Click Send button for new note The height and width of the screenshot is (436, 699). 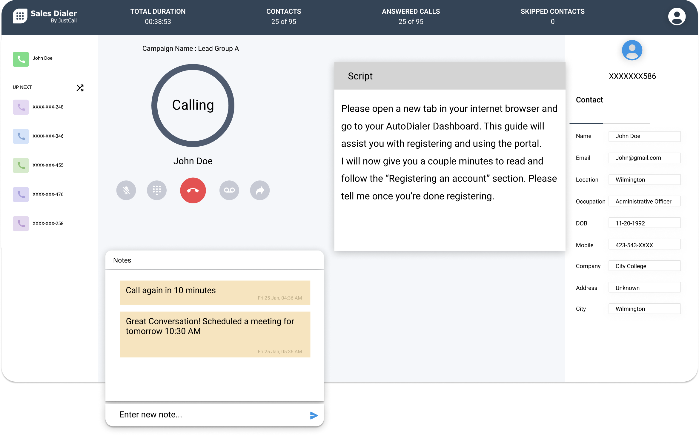click(312, 414)
